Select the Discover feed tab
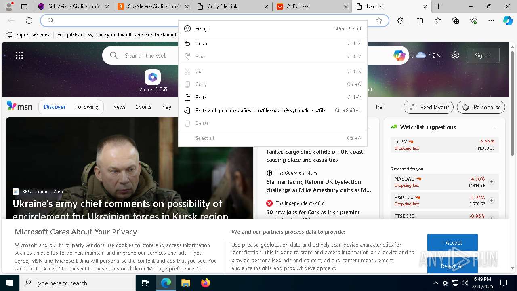 [x=55, y=107]
